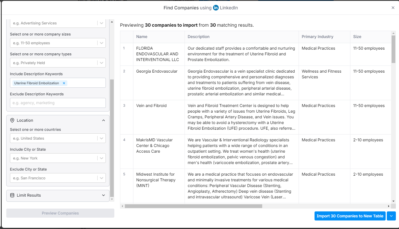Click the LinkedIn logo icon in header
Image resolution: width=399 pixels, height=229 pixels.
[216, 8]
